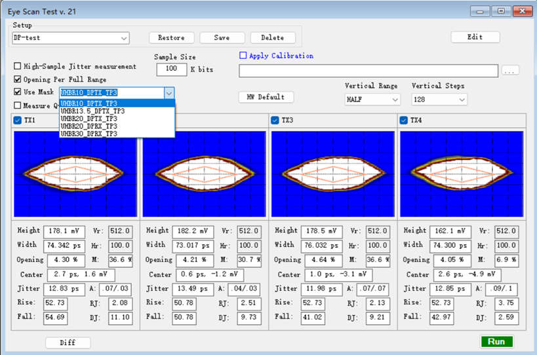The width and height of the screenshot is (537, 355).
Task: Toggle High-Sample Jitter measurement checkbox
Action: (18, 66)
